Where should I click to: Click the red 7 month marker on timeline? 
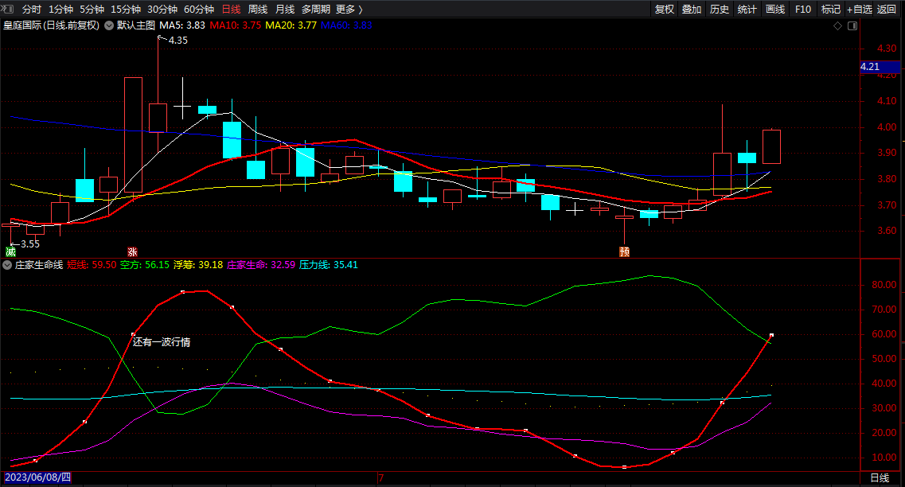click(x=380, y=478)
